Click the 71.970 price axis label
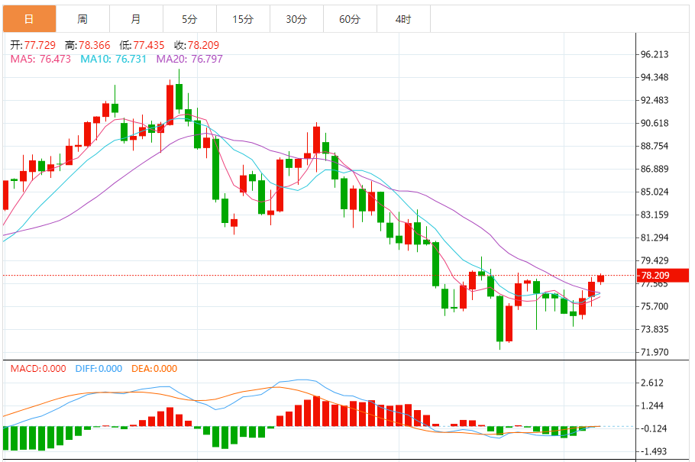This screenshot has height=462, width=695. [655, 353]
